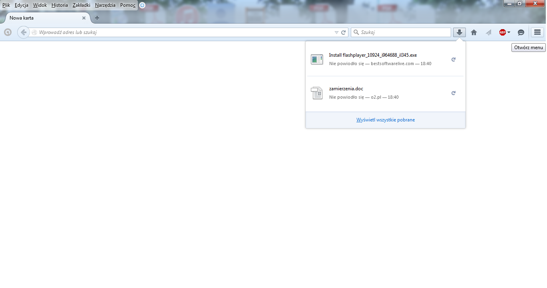This screenshot has width=547, height=288.
Task: Open the Historia menu
Action: click(x=60, y=5)
